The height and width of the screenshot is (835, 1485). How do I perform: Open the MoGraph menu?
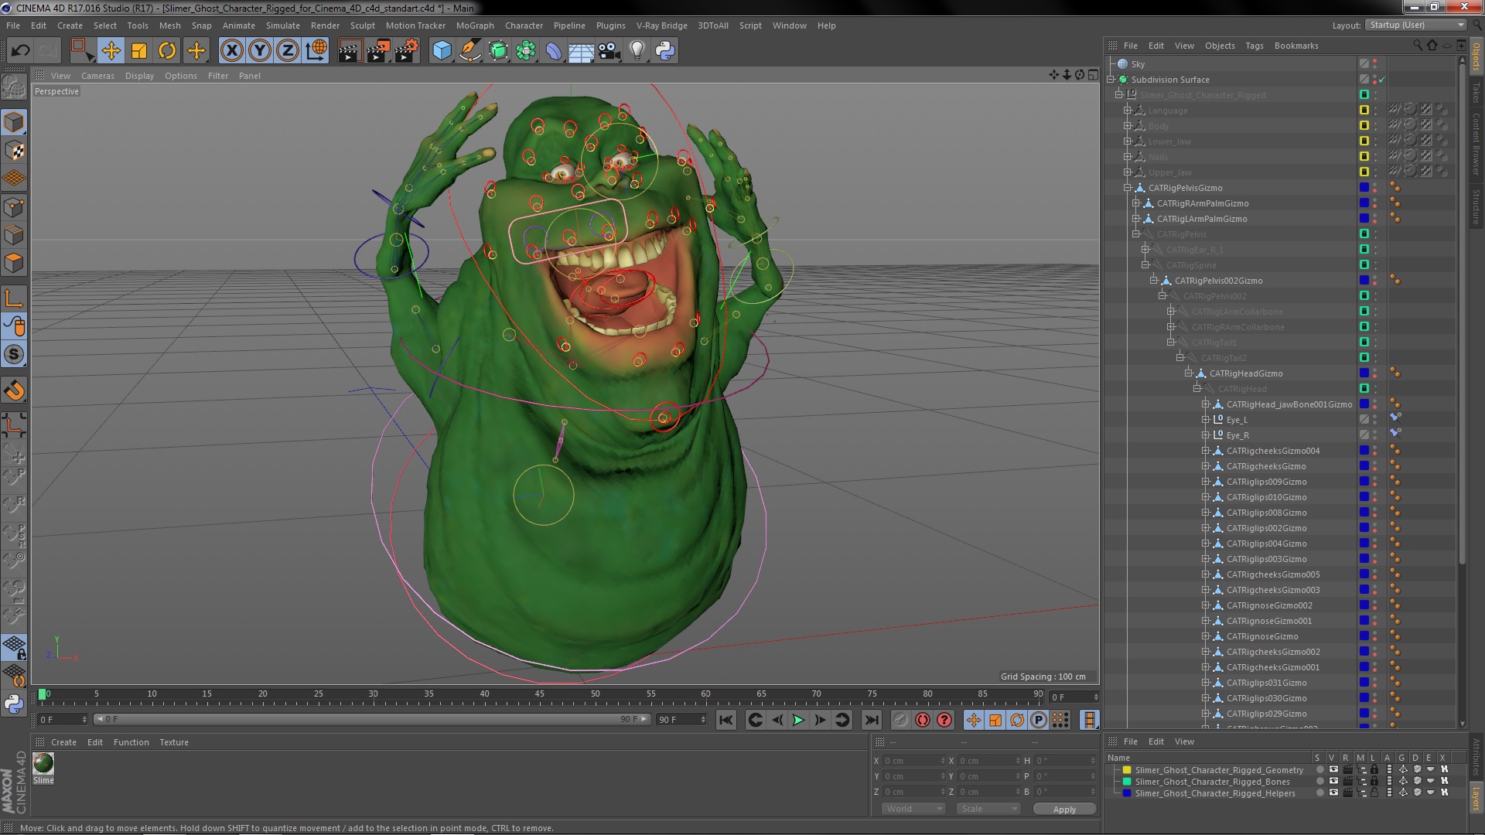tap(475, 26)
